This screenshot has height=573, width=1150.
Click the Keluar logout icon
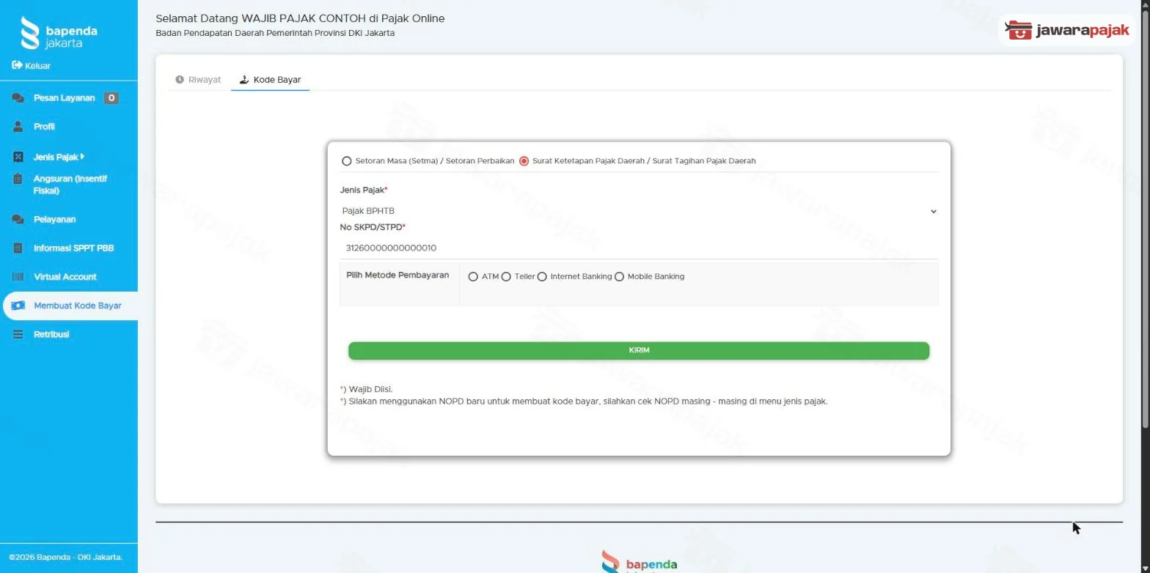(17, 65)
